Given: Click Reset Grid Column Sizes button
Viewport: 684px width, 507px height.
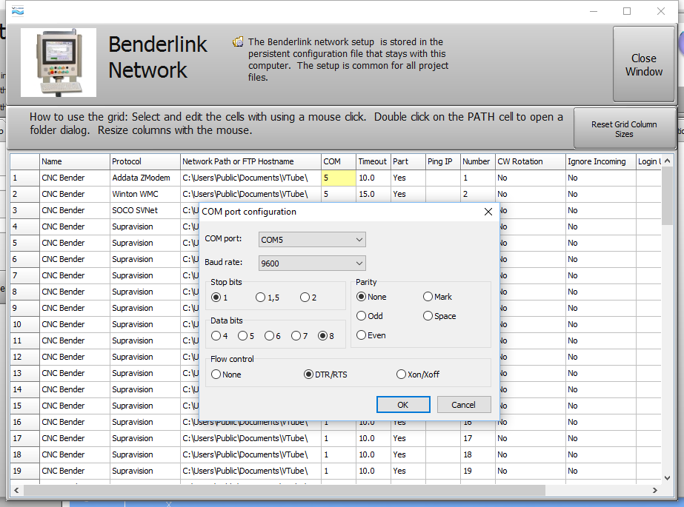Looking at the screenshot, I should pyautogui.click(x=623, y=129).
